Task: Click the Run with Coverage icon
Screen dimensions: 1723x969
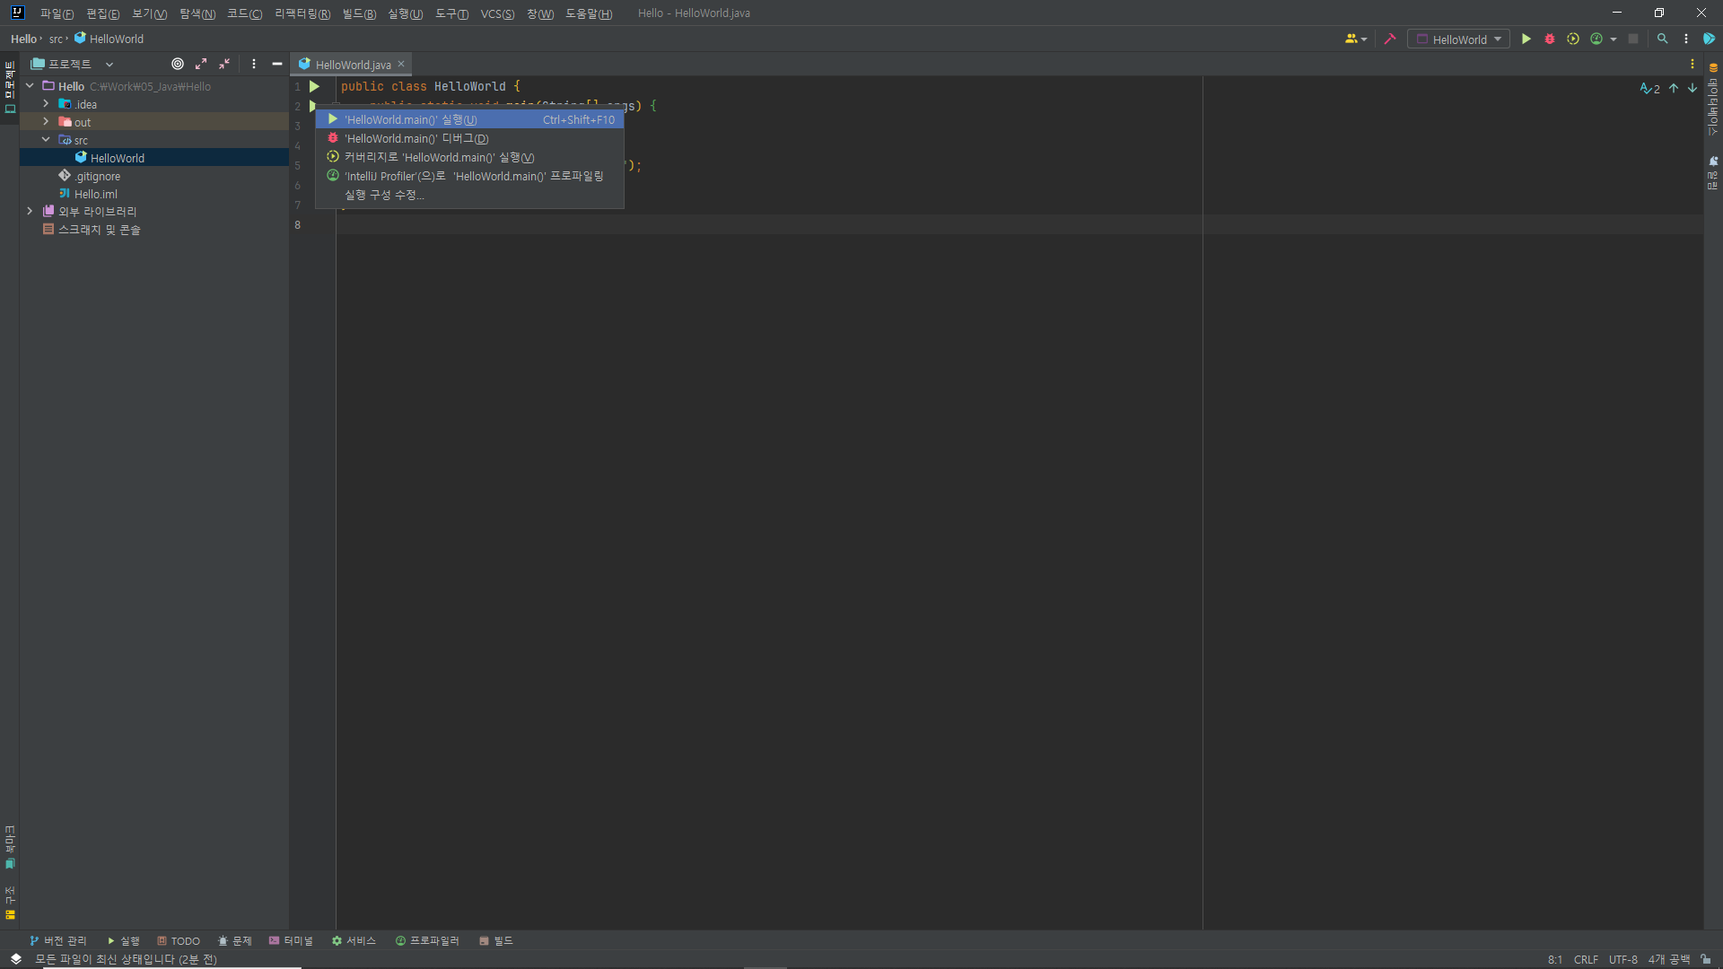Action: pyautogui.click(x=1573, y=39)
